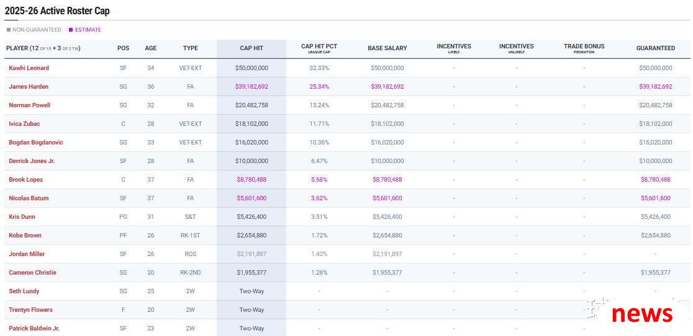The height and width of the screenshot is (336, 693).
Task: Select Bogdan Bogdanovic's $16,020,000 cap hit
Action: pyautogui.click(x=251, y=143)
